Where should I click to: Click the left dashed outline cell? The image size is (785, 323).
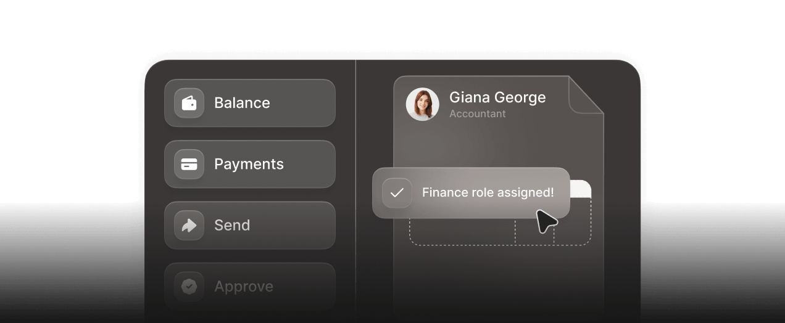(x=462, y=232)
